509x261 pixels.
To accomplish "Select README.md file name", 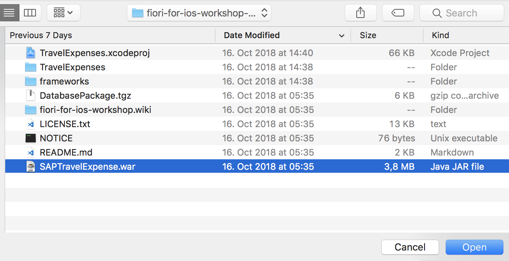I will coord(66,153).
